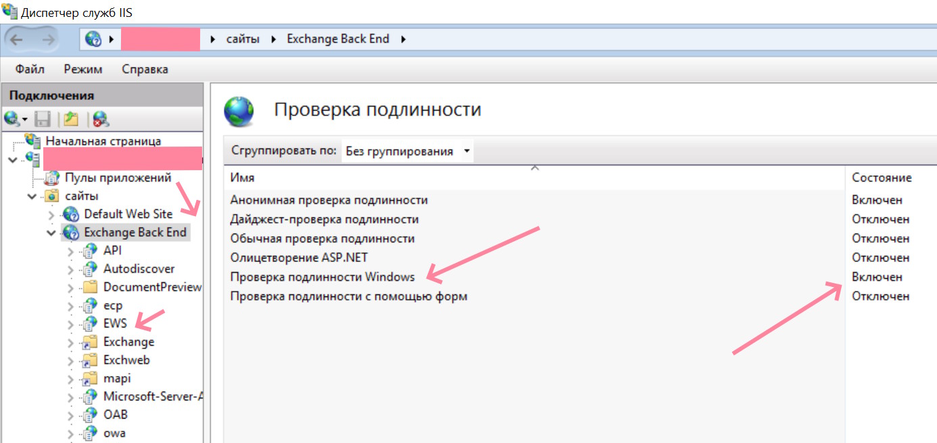Click the Back navigation arrow
This screenshot has width=937, height=443.
pyautogui.click(x=16, y=39)
